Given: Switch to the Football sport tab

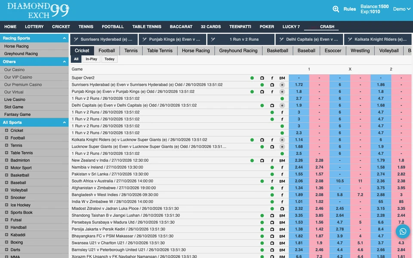Looking at the screenshot, I should coord(107,51).
